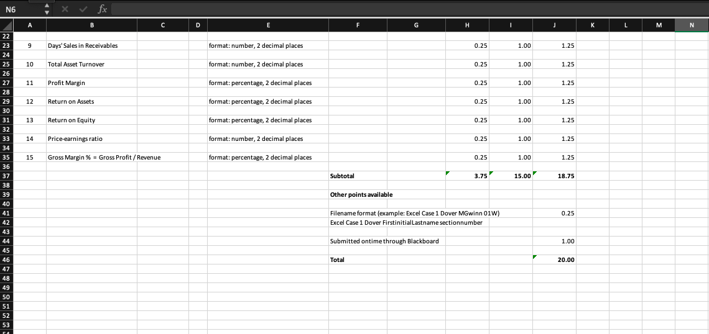Select row 23 header

point(6,45)
